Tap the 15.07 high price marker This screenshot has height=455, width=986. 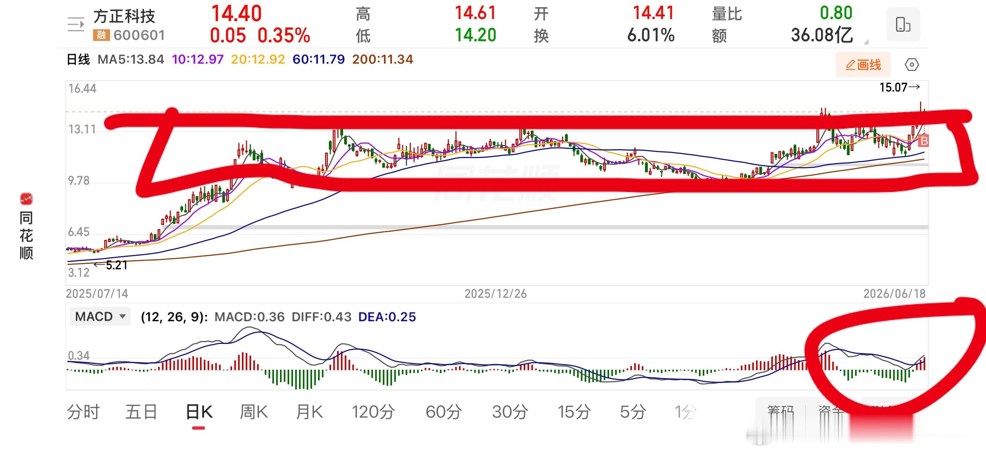tap(900, 87)
